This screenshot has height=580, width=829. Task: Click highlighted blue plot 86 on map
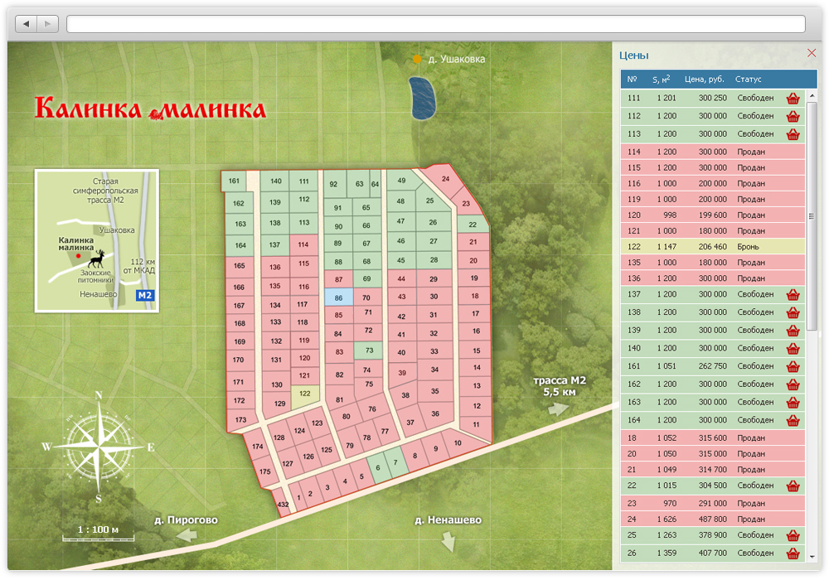338,297
